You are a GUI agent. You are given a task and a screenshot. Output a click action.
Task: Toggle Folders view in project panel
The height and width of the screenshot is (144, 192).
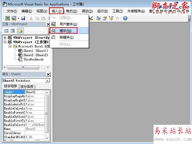[20, 31]
